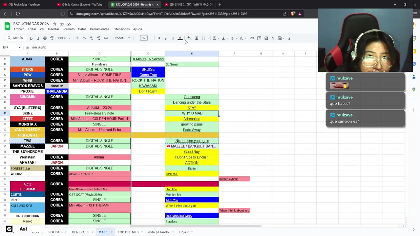Open the Formato menu

(69, 29)
